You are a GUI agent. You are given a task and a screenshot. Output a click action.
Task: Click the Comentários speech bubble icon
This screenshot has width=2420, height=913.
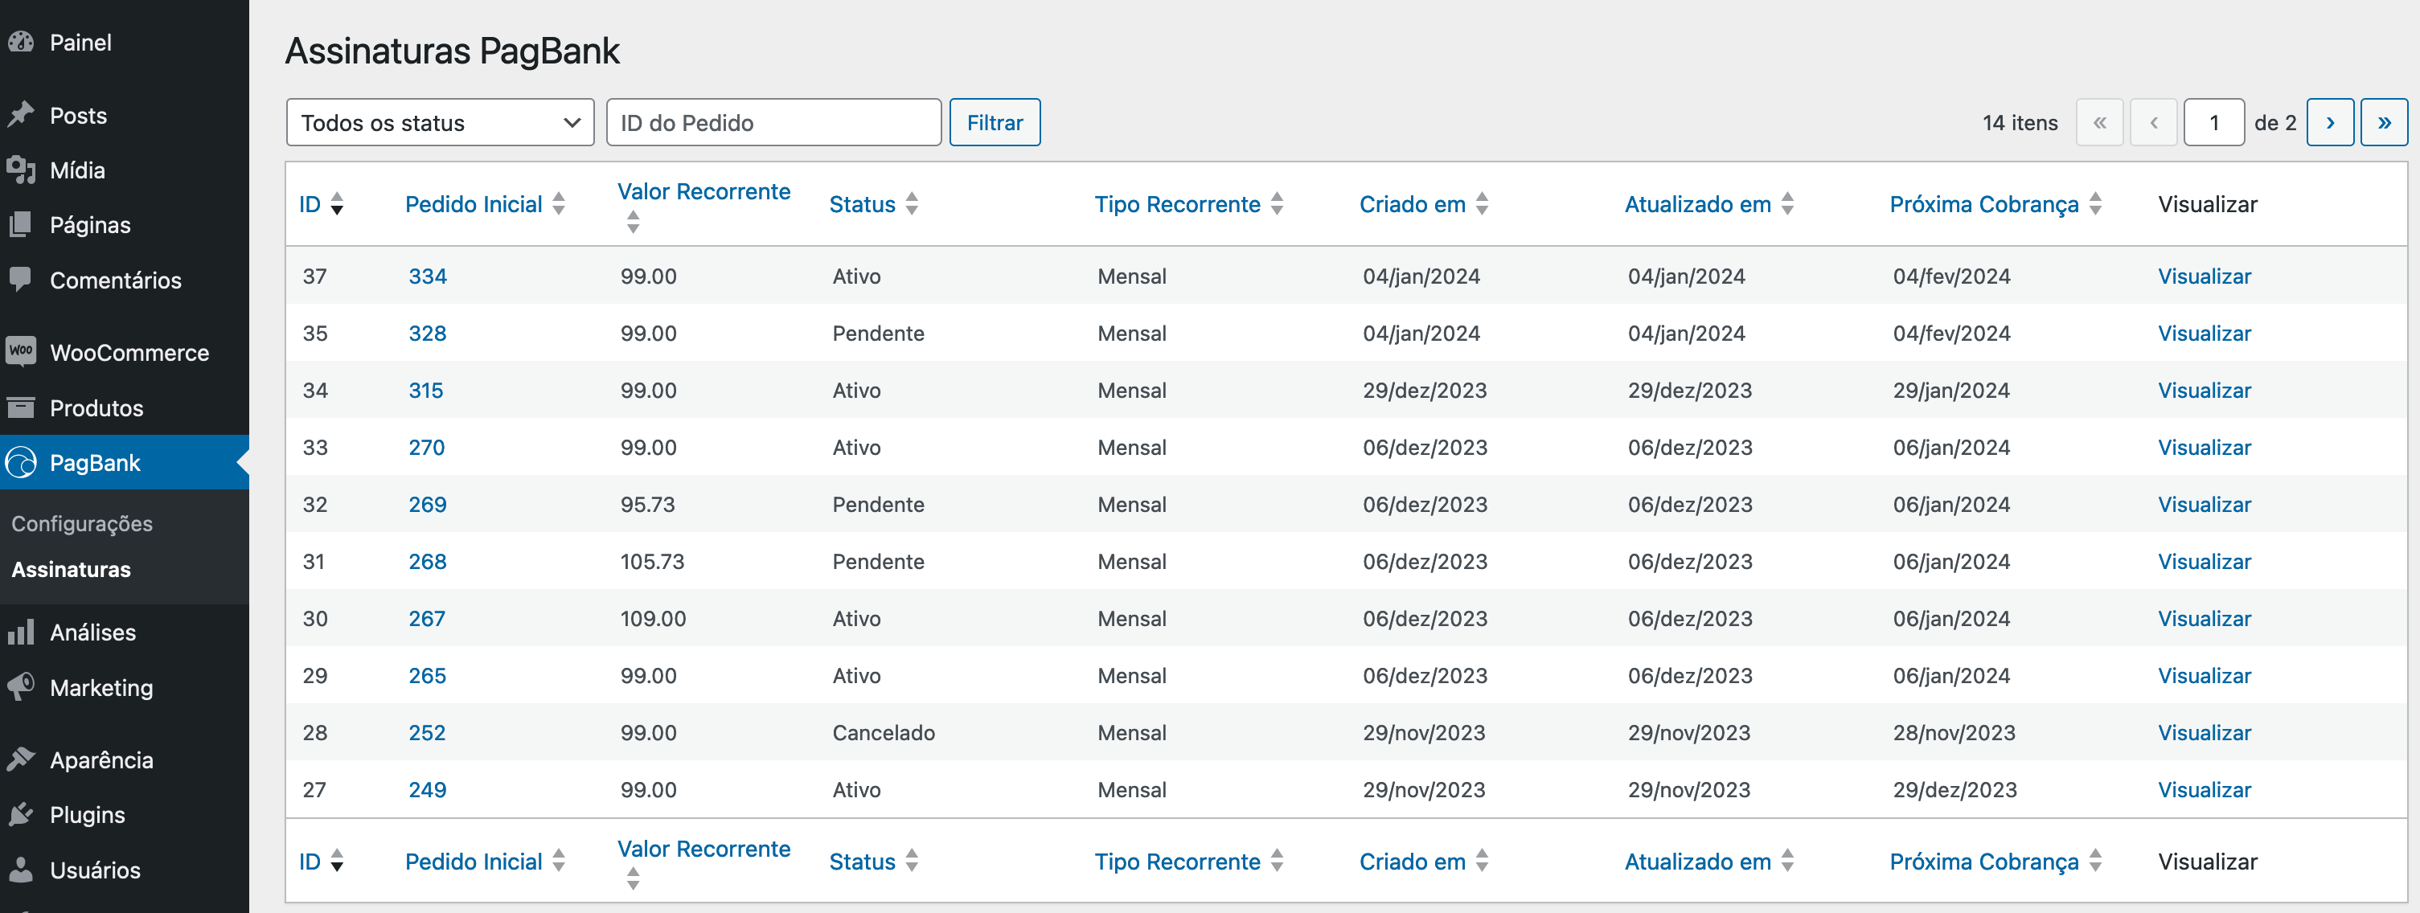pos(21,279)
